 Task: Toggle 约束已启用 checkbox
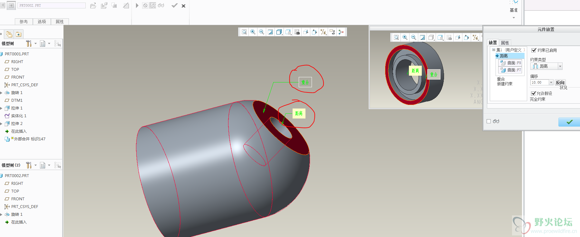(534, 50)
